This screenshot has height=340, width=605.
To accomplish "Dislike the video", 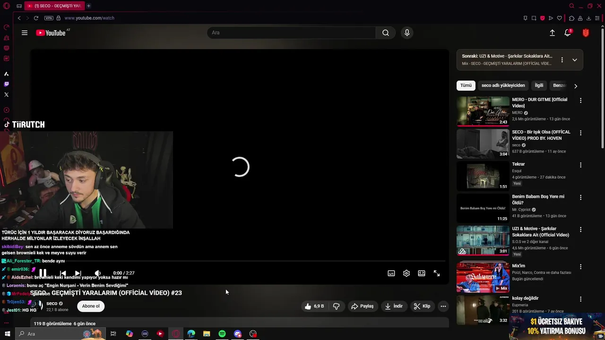I will coord(337,306).
